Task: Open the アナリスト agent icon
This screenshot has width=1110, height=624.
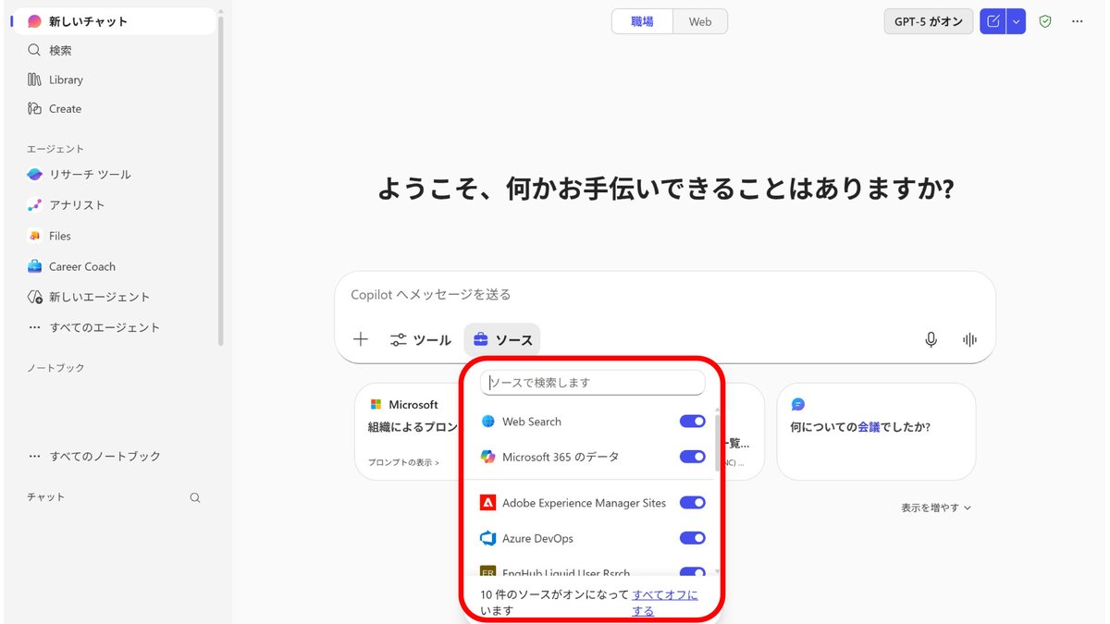Action: click(x=34, y=204)
